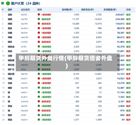
Task: Click the 散户大军 (24 品种) title
Action: point(26,4)
